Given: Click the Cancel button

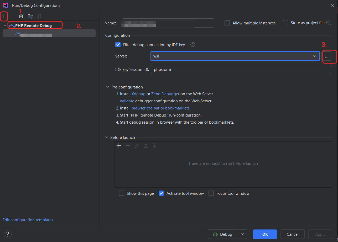Looking at the screenshot, I should tap(292, 234).
